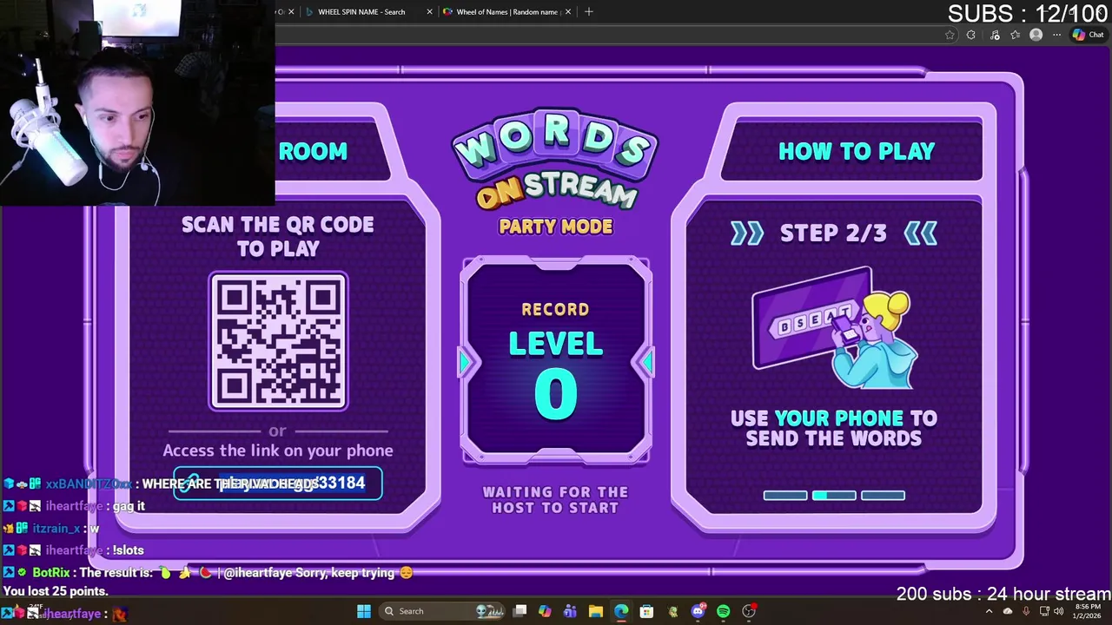
Task: Open Spotify from the taskbar
Action: [723, 611]
